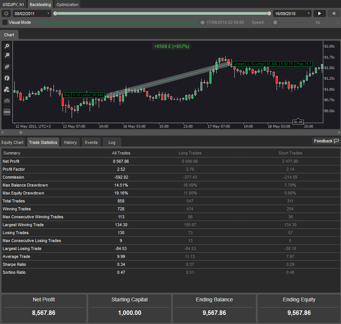Screen dimensions: 341x324
Task: Enable the Visual Mode checkbox
Action: (x=5, y=22)
